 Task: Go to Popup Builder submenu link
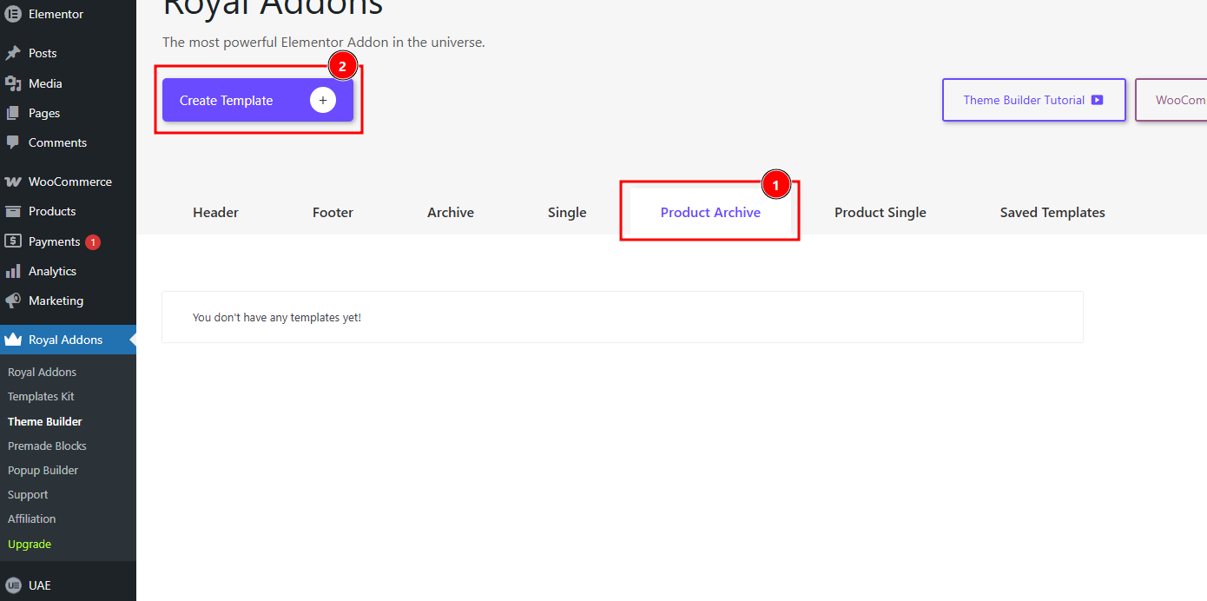click(43, 470)
